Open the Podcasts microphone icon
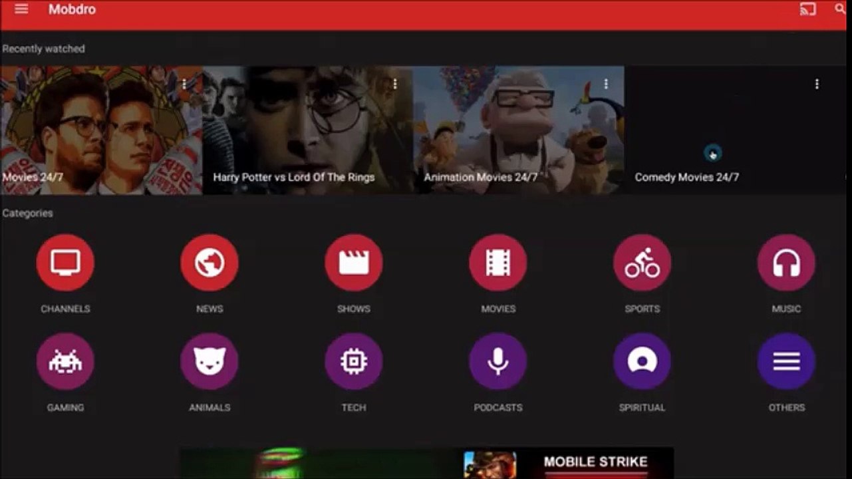This screenshot has height=479, width=852. [x=498, y=361]
